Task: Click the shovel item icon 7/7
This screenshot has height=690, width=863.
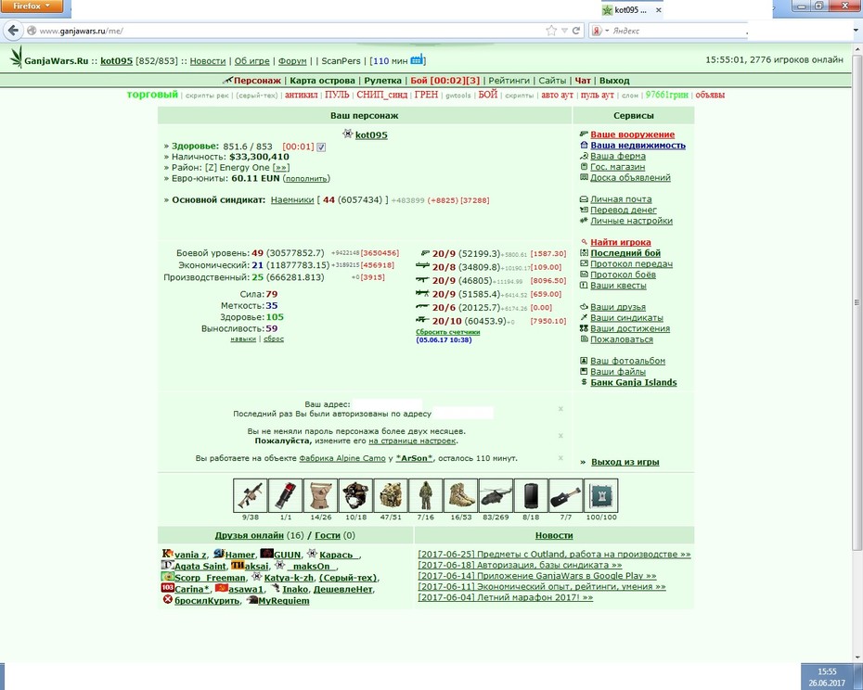Action: 566,496
